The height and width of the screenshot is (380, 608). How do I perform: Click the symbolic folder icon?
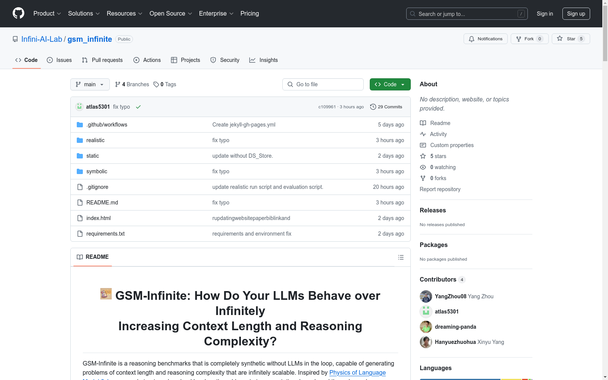click(x=80, y=171)
